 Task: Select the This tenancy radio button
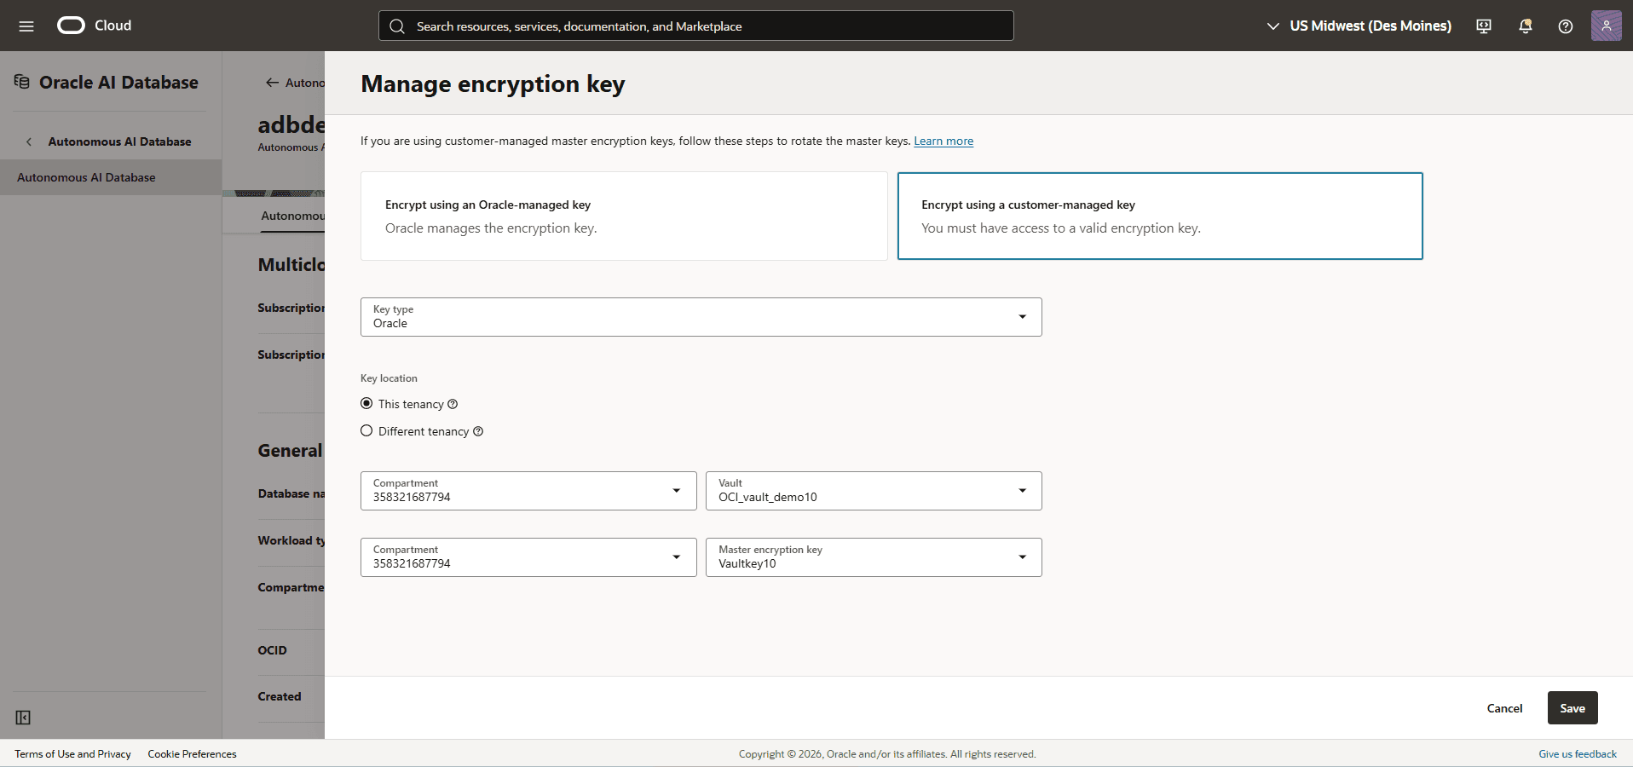pos(366,403)
